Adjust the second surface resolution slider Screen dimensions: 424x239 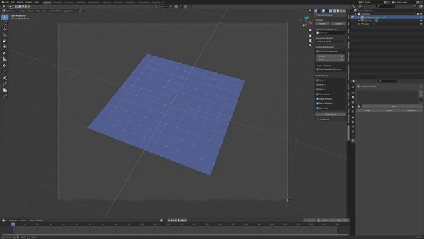tap(331, 60)
